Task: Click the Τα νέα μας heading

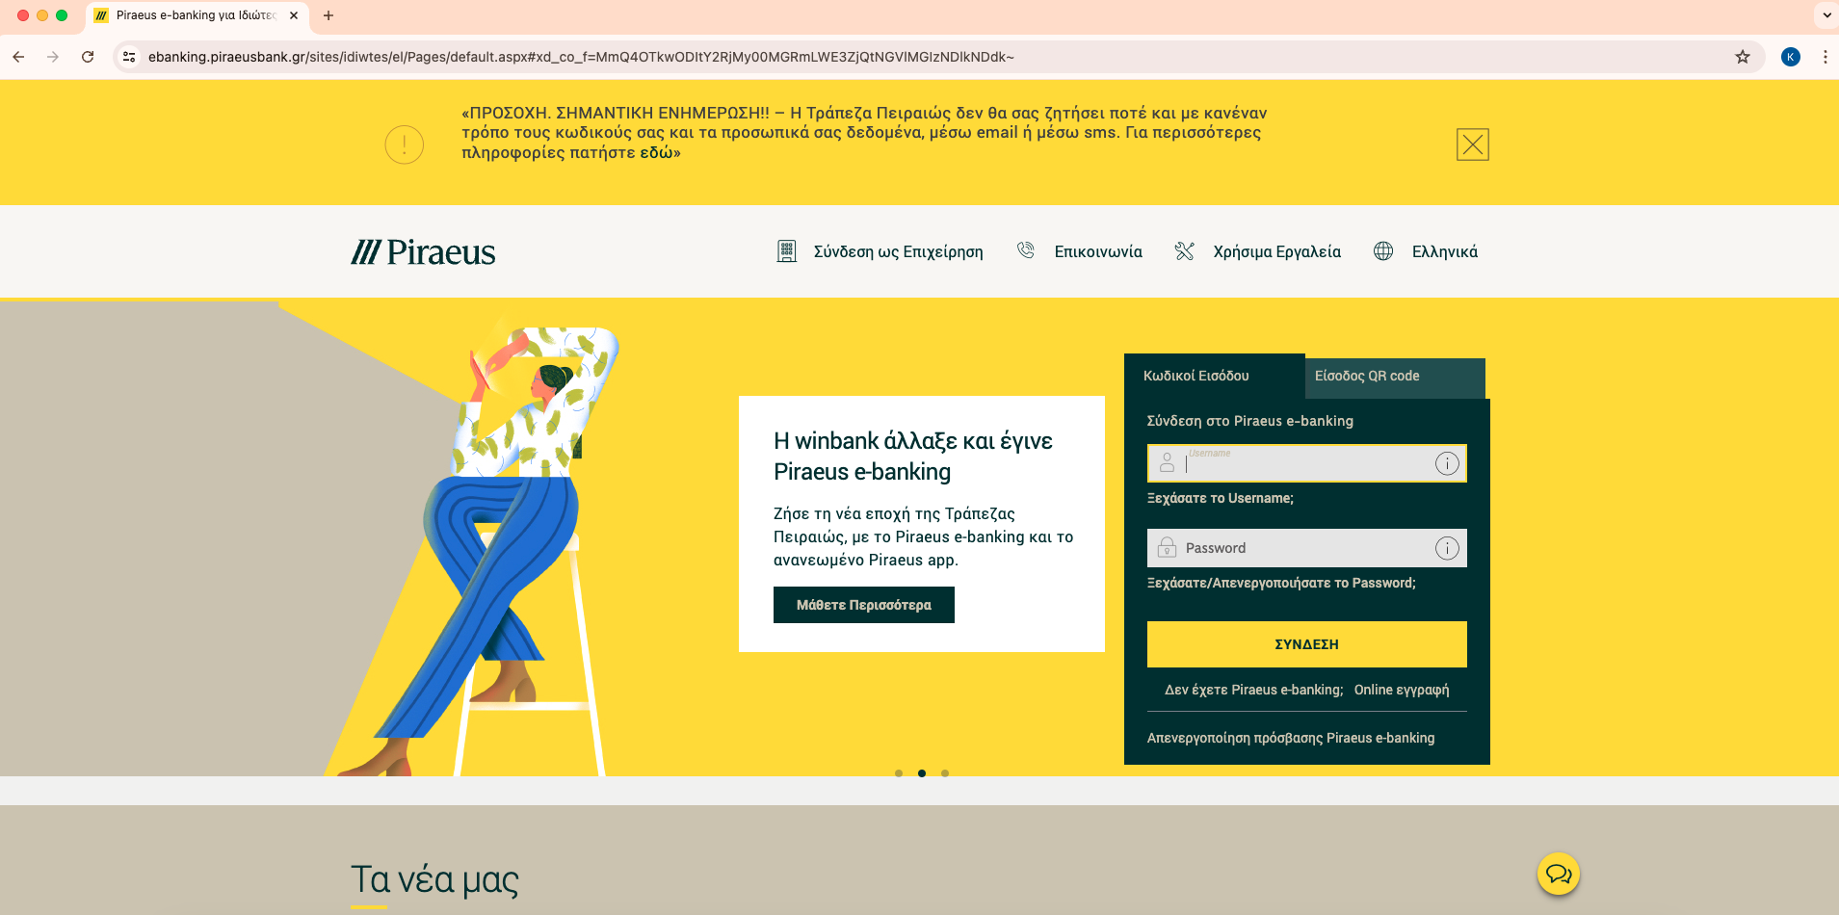Action: 434,879
